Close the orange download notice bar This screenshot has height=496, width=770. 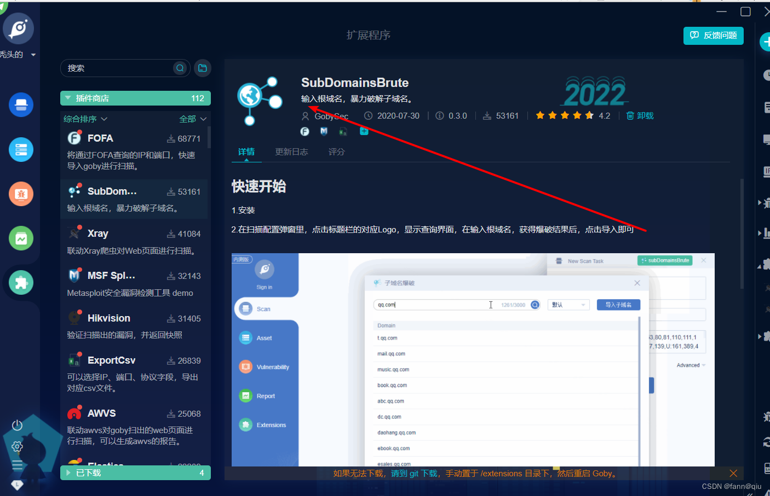(733, 473)
